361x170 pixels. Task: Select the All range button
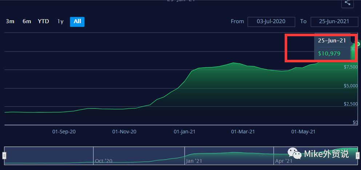click(x=77, y=22)
